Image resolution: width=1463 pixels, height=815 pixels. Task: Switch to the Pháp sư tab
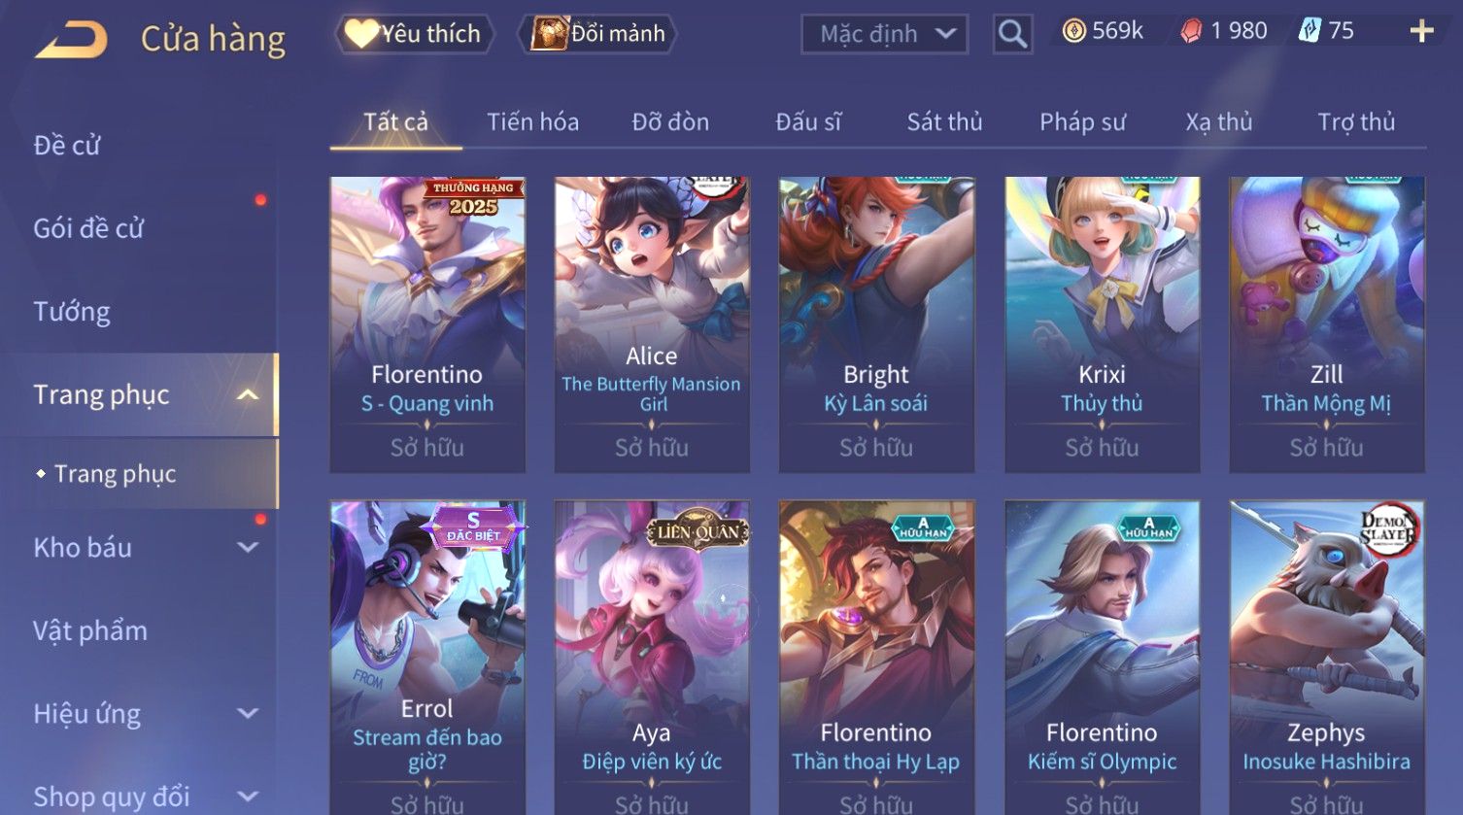[1082, 122]
